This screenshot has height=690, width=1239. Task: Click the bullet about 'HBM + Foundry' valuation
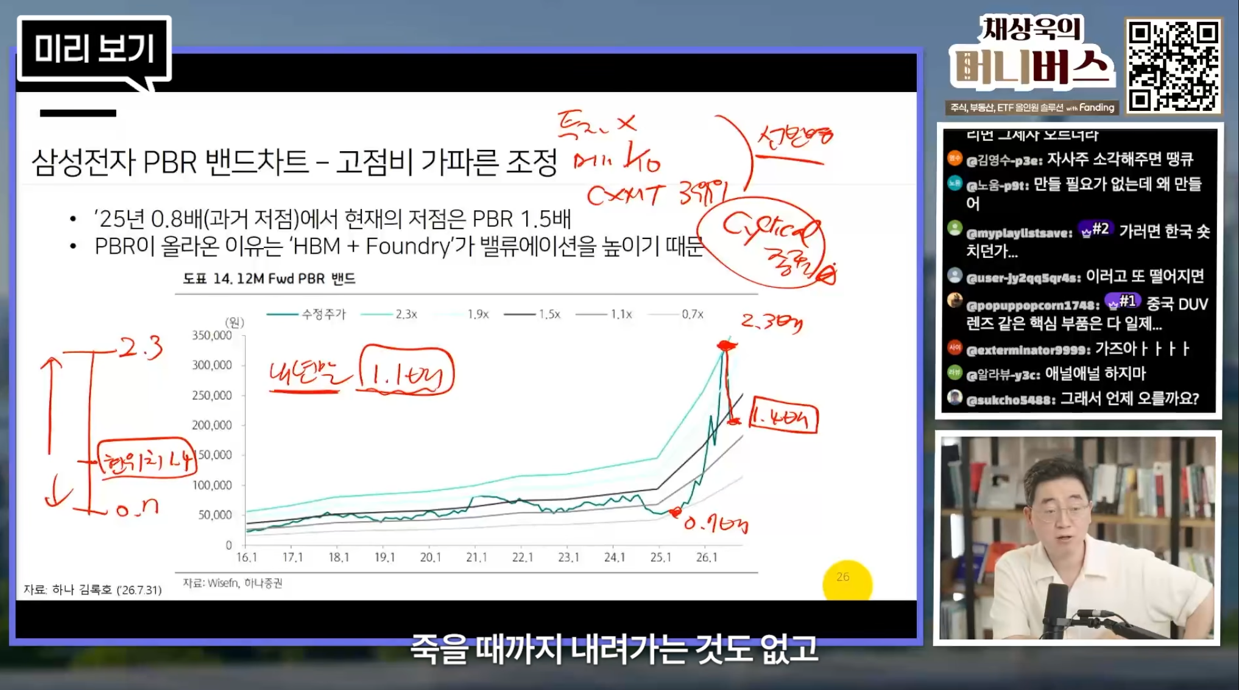coord(399,246)
